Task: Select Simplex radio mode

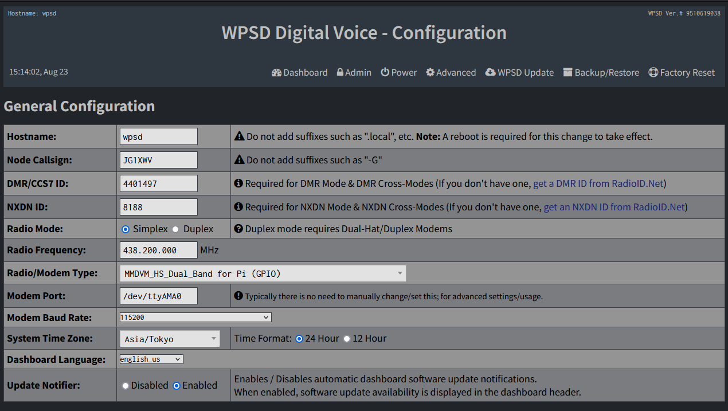Action: pyautogui.click(x=126, y=229)
